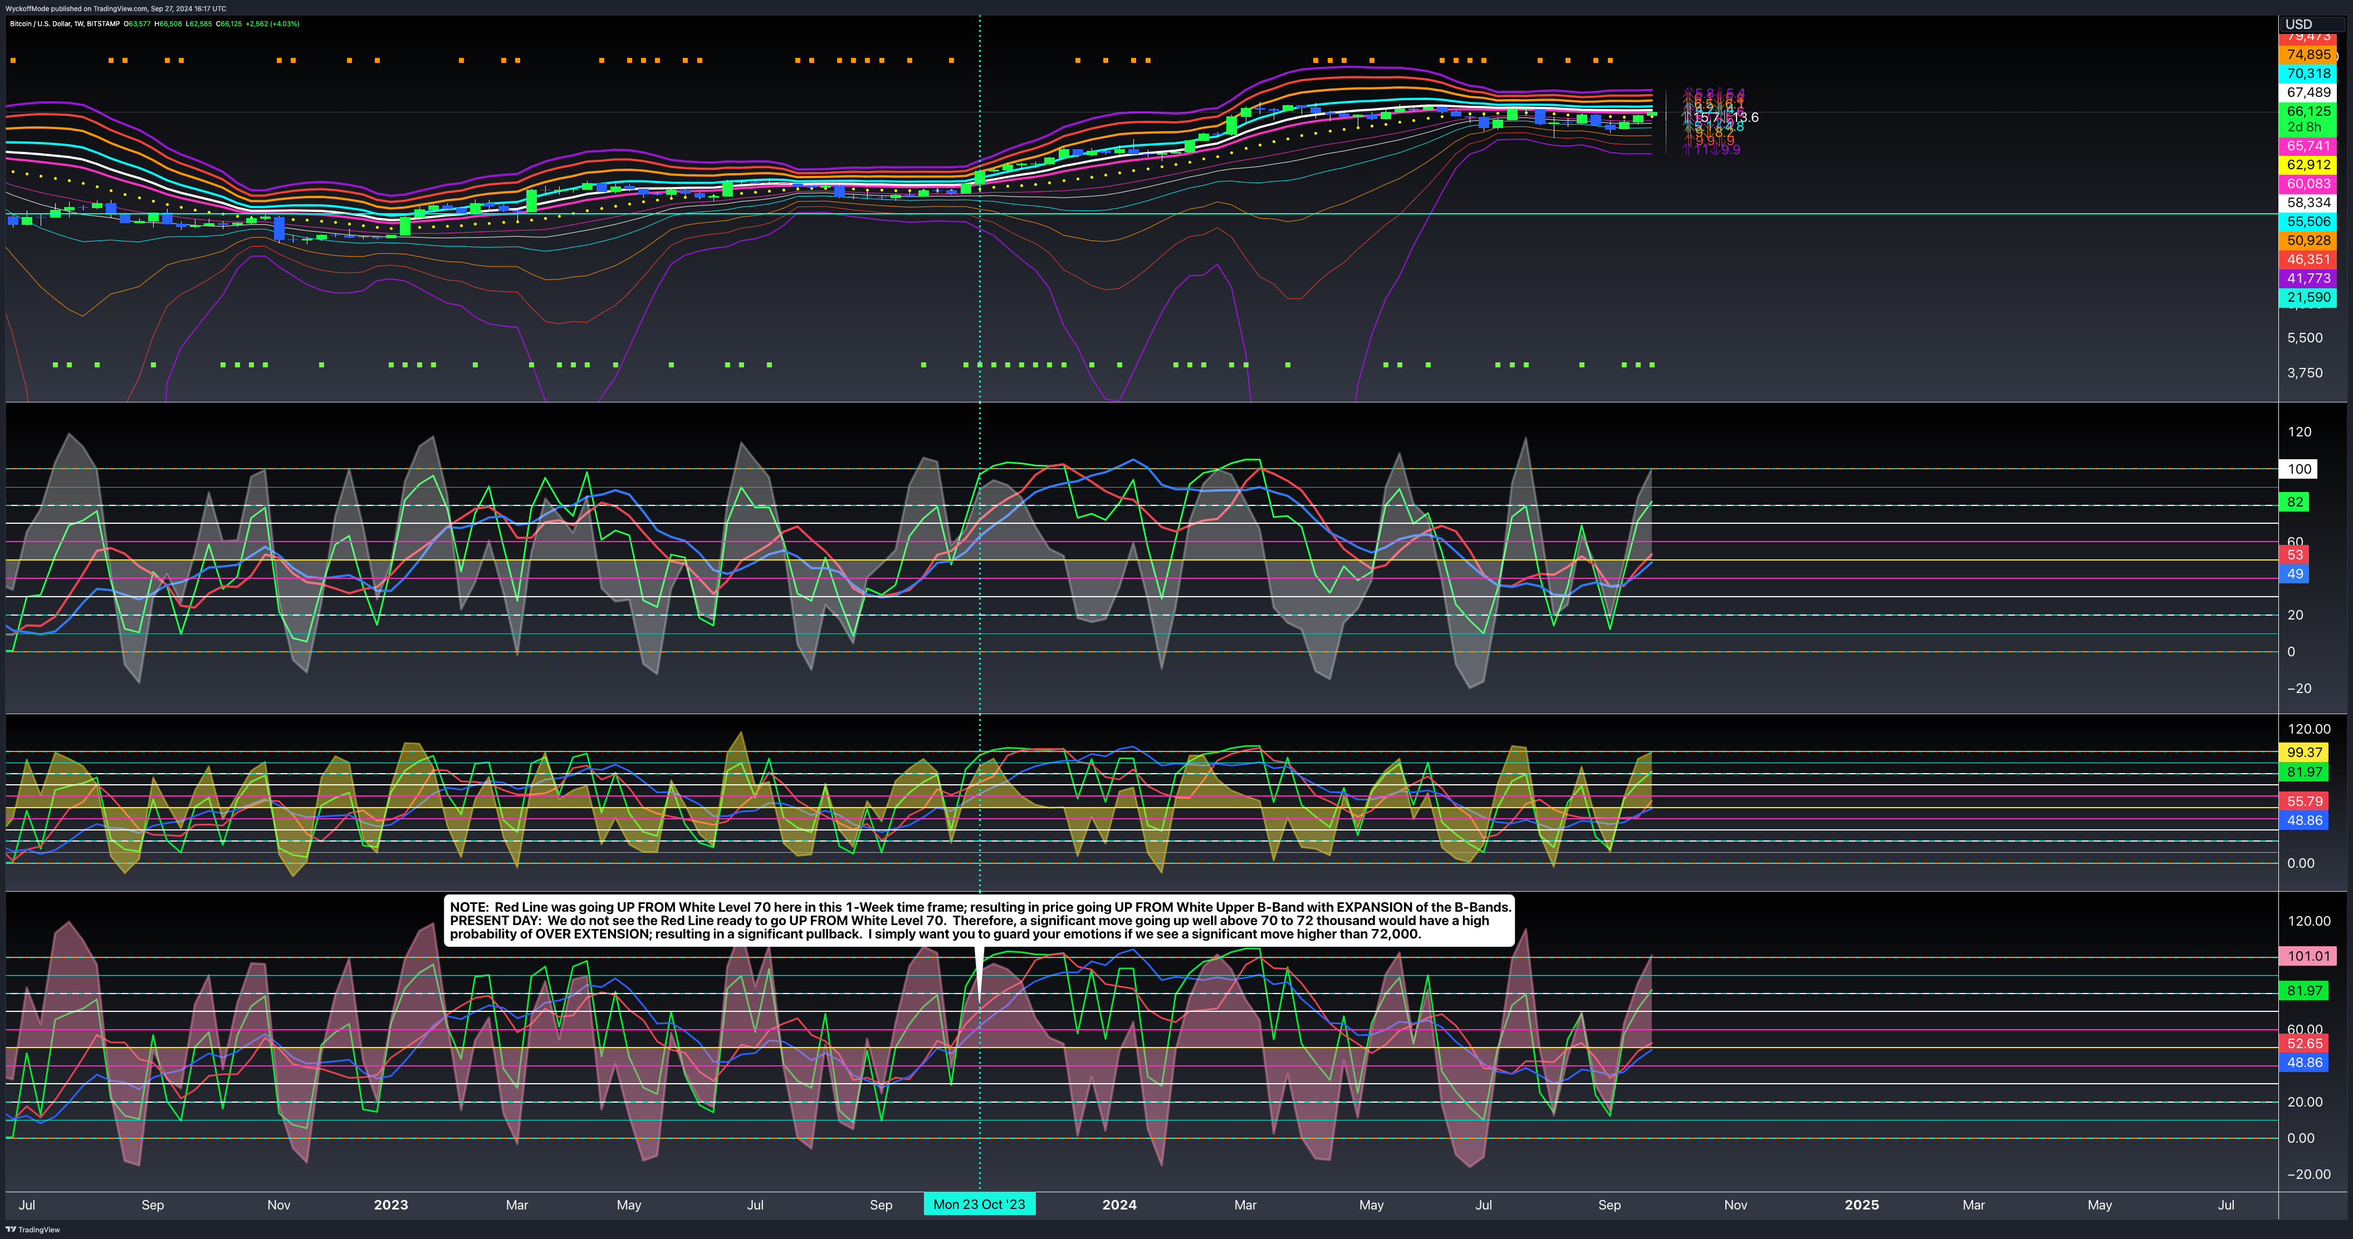Click the blue 49 oscillator value label

[2295, 573]
